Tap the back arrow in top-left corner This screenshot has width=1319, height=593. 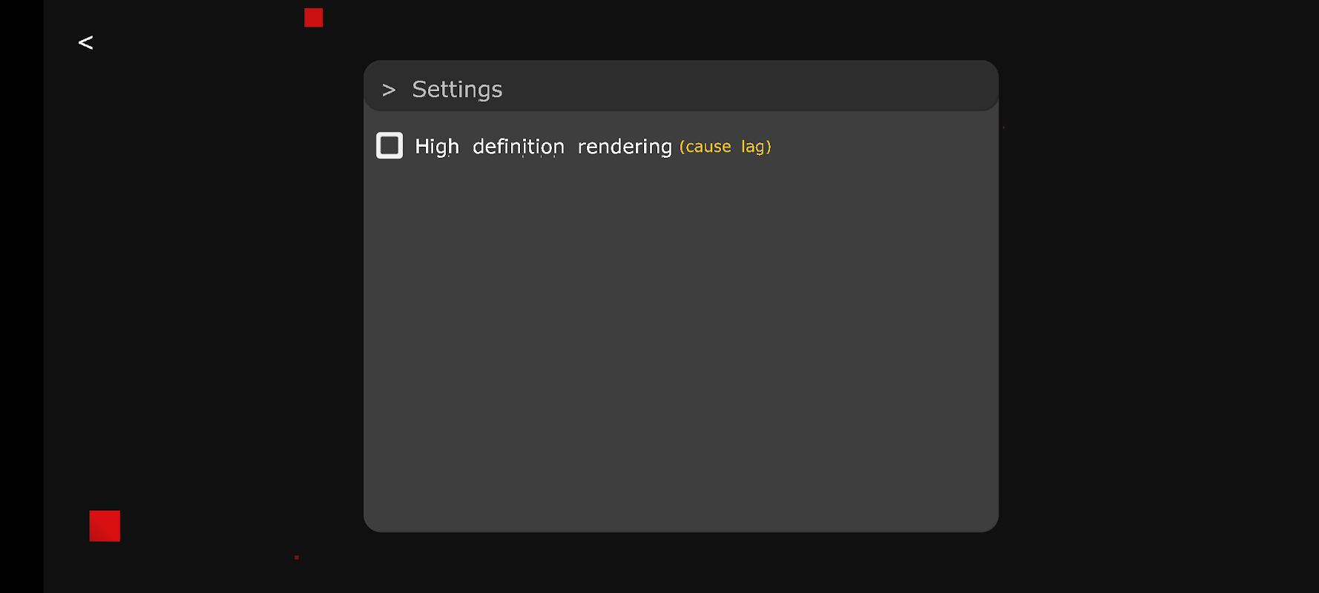pos(85,43)
